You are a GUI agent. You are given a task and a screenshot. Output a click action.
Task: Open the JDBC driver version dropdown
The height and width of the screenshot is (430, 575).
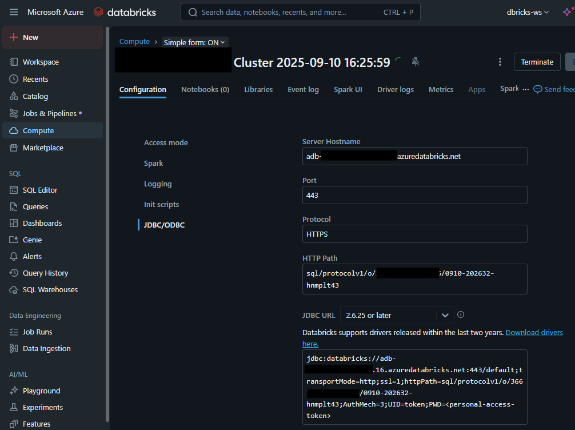tap(397, 315)
